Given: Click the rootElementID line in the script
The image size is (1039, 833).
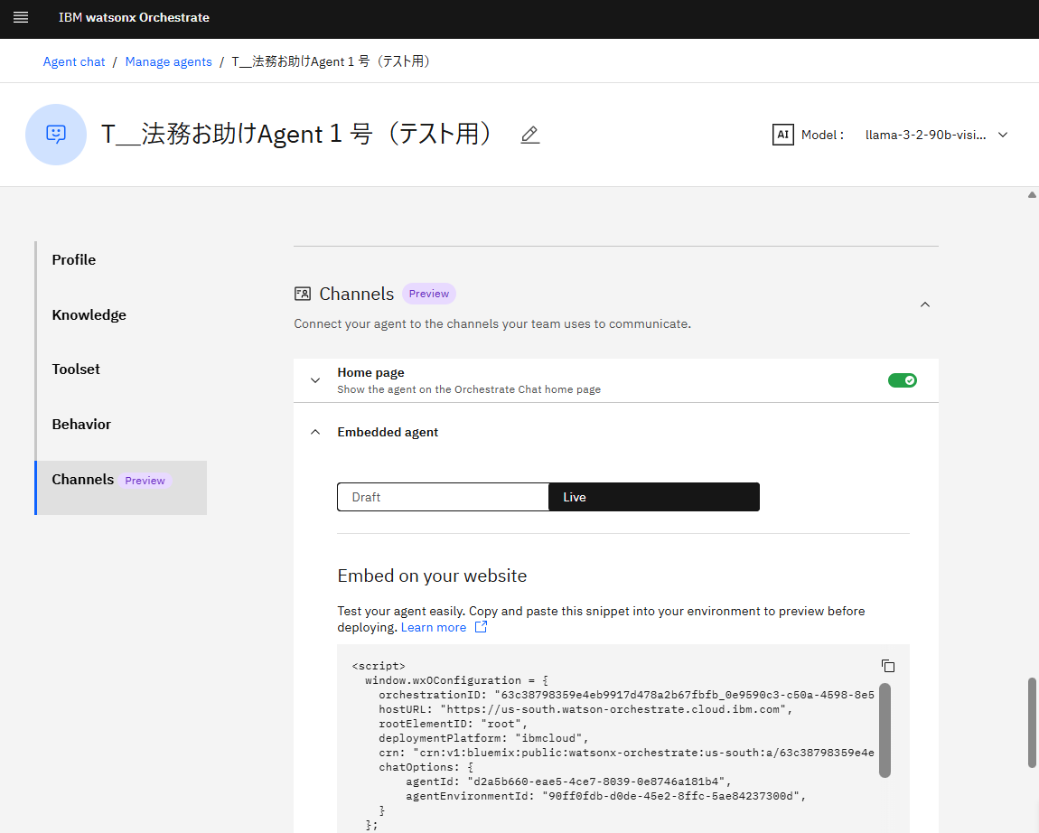Looking at the screenshot, I should tap(454, 724).
